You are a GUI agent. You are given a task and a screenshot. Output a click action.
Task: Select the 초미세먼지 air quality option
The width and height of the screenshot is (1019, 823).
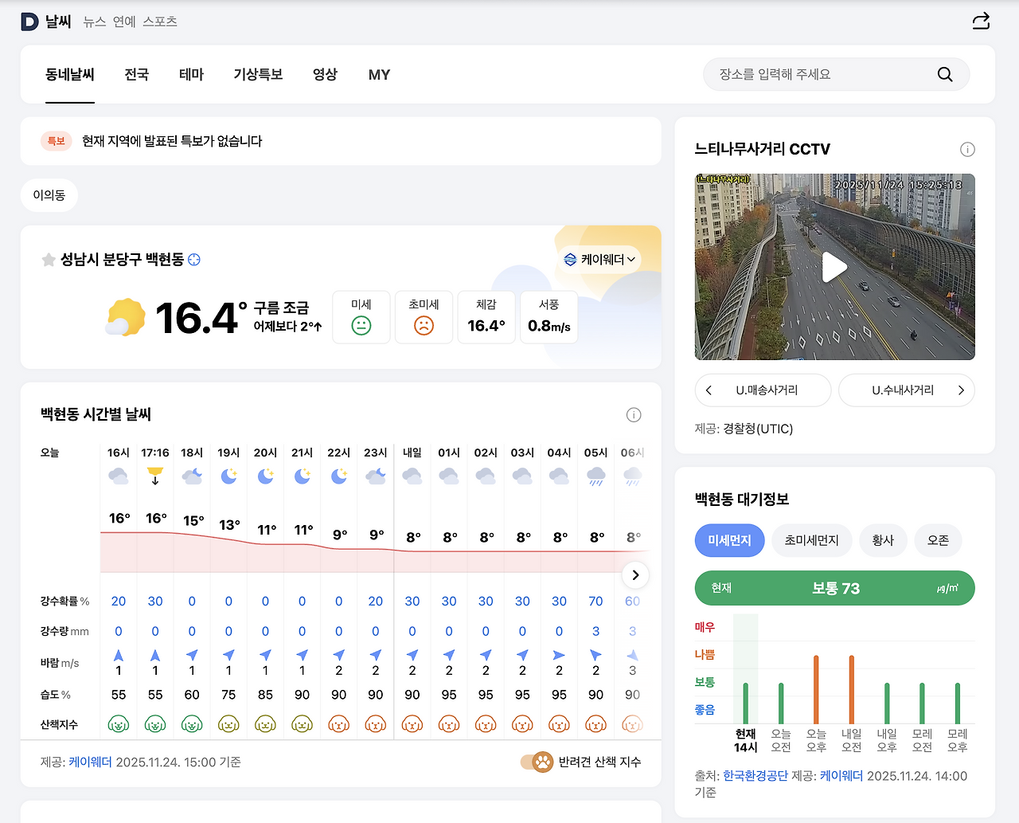tap(811, 540)
